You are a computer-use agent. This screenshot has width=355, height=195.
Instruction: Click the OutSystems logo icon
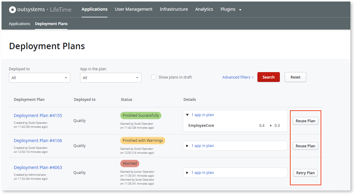pos(12,9)
